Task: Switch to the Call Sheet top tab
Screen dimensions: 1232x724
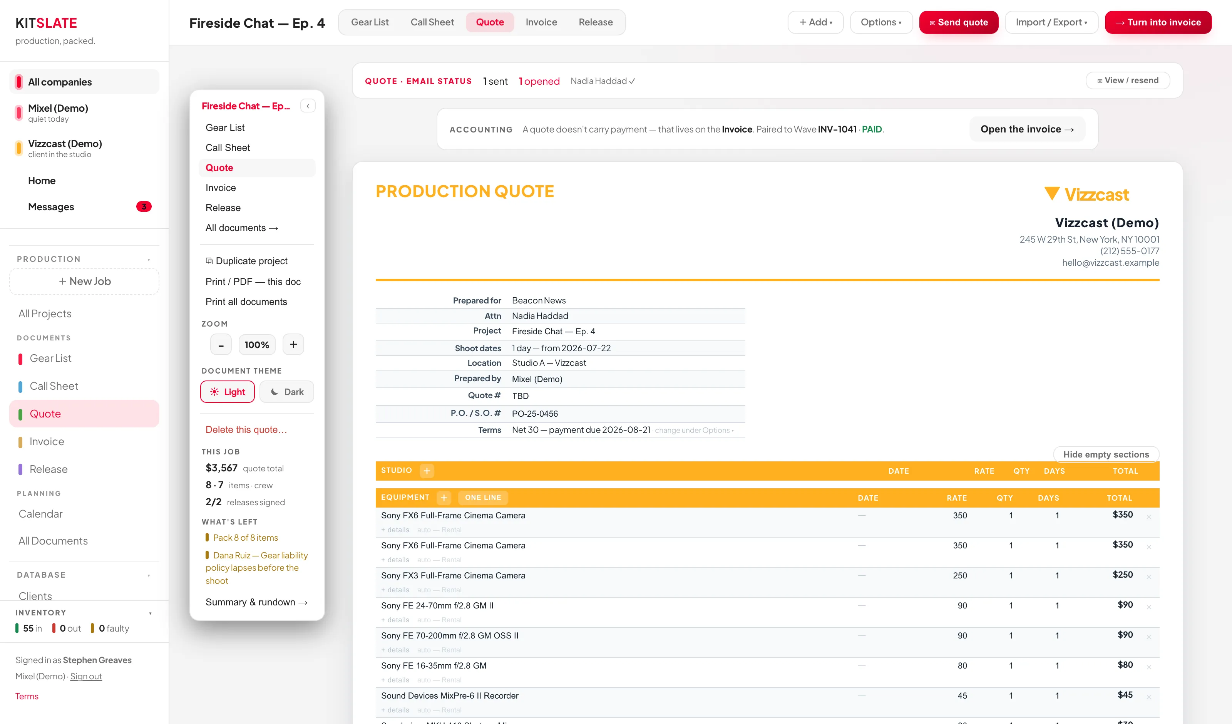Action: [432, 22]
